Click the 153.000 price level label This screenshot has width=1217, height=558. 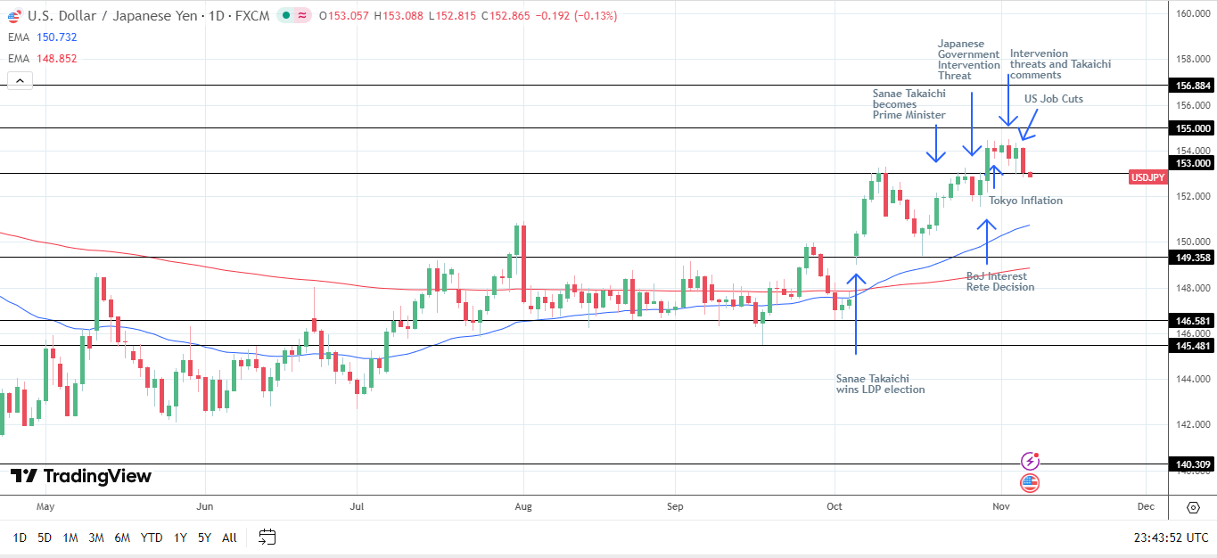[1191, 162]
